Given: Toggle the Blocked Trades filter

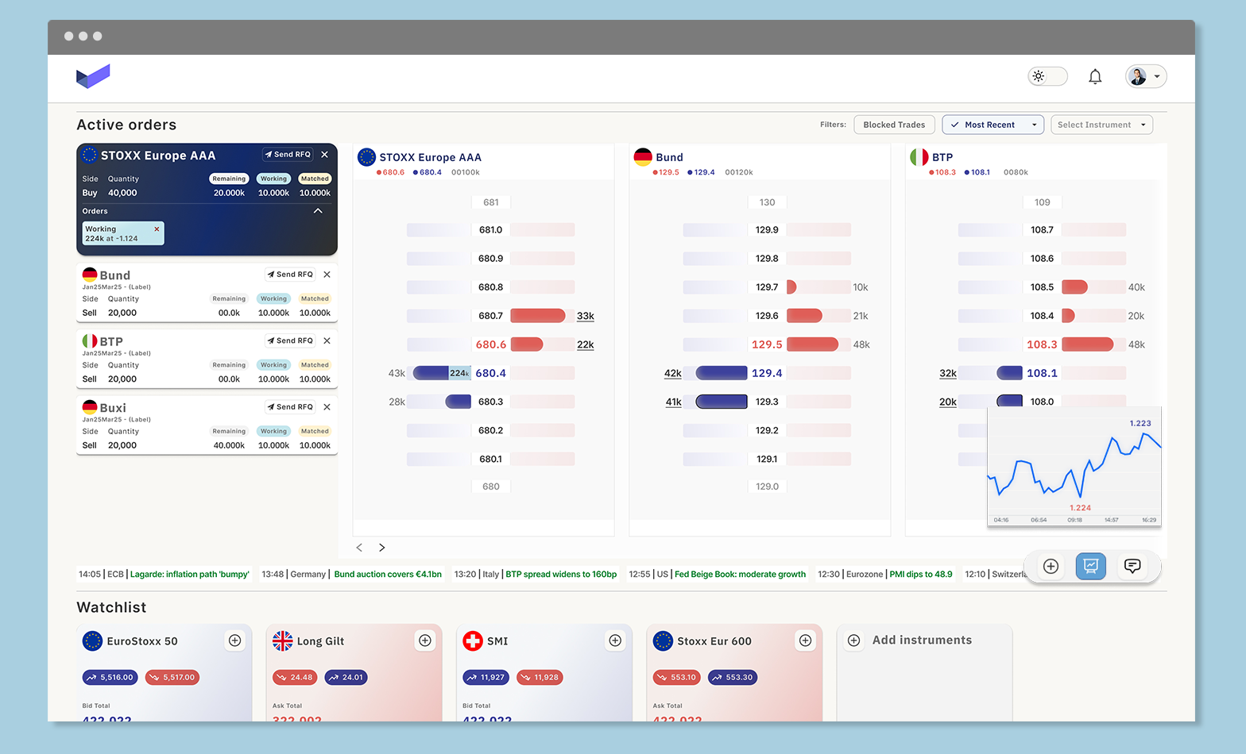Looking at the screenshot, I should 894,125.
